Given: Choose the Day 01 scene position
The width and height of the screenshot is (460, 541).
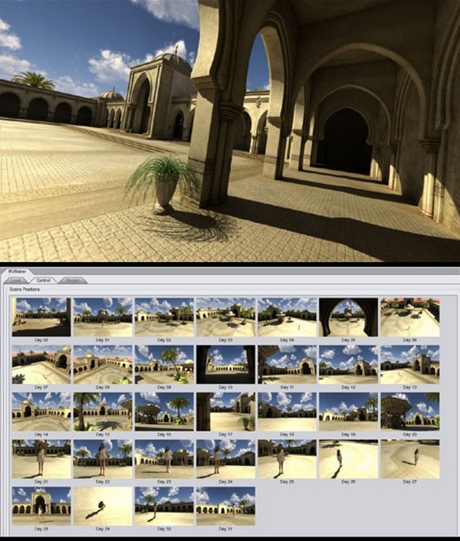Looking at the screenshot, I should [x=102, y=316].
